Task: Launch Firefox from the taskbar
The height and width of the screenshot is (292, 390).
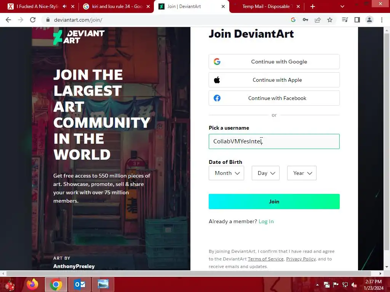Action: tap(33, 284)
